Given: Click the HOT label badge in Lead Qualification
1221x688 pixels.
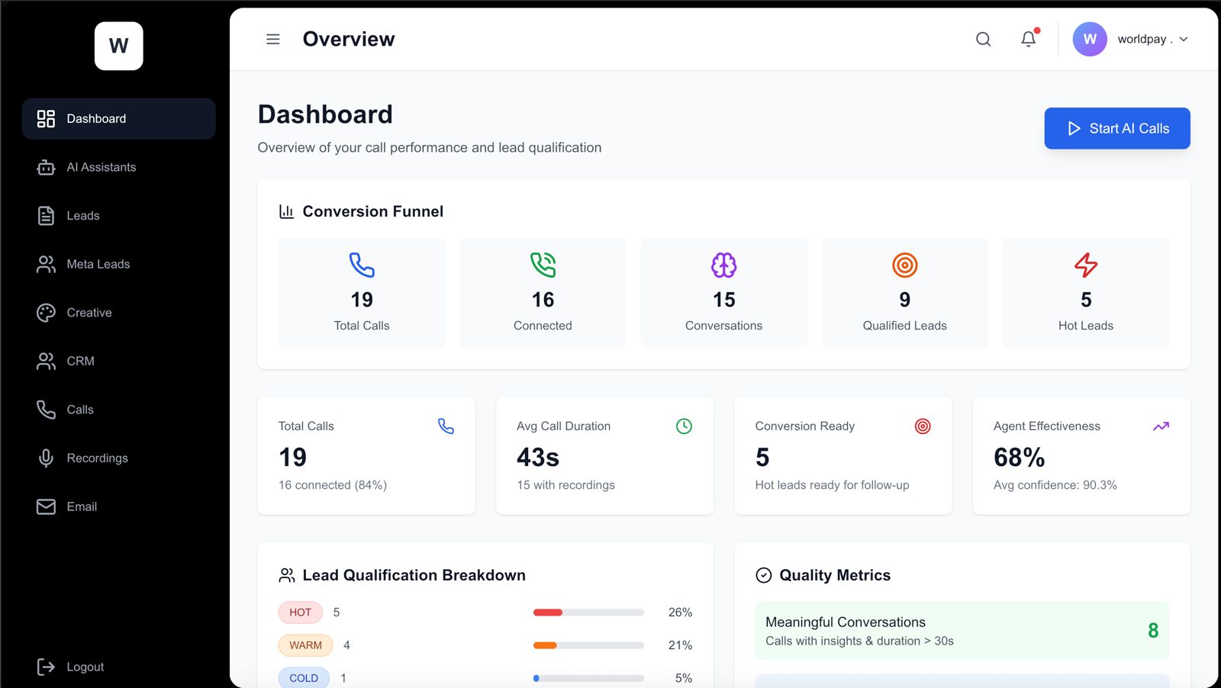Looking at the screenshot, I should (x=300, y=612).
